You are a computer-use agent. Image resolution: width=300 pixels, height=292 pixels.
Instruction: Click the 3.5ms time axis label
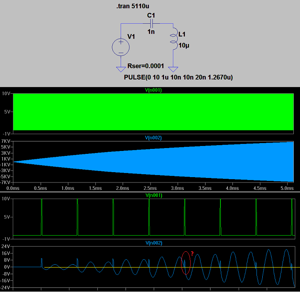coord(205,188)
